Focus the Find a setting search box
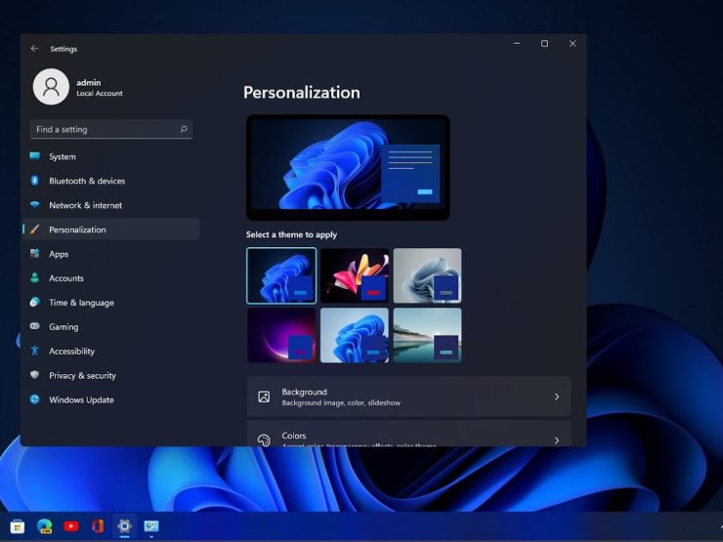 tap(111, 129)
